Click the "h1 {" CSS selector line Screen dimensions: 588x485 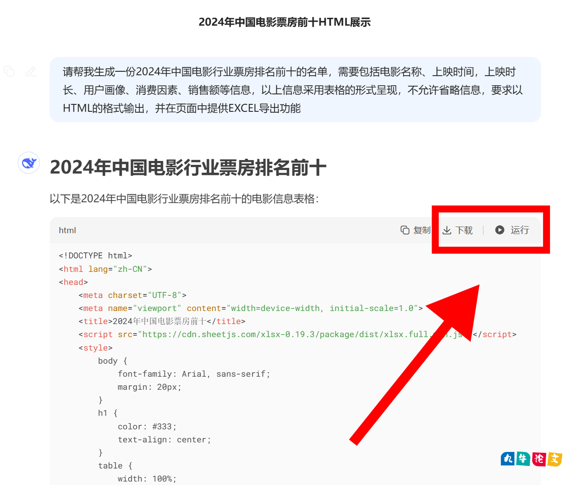tap(108, 413)
